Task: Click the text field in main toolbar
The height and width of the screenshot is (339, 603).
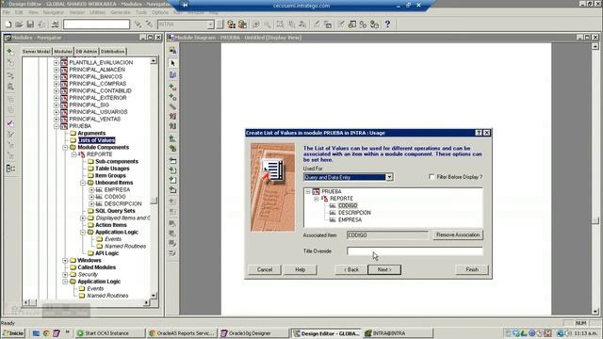Action: pyautogui.click(x=96, y=24)
